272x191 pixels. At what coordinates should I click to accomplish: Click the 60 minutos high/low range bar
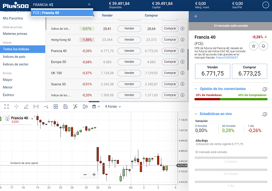tap(231, 170)
